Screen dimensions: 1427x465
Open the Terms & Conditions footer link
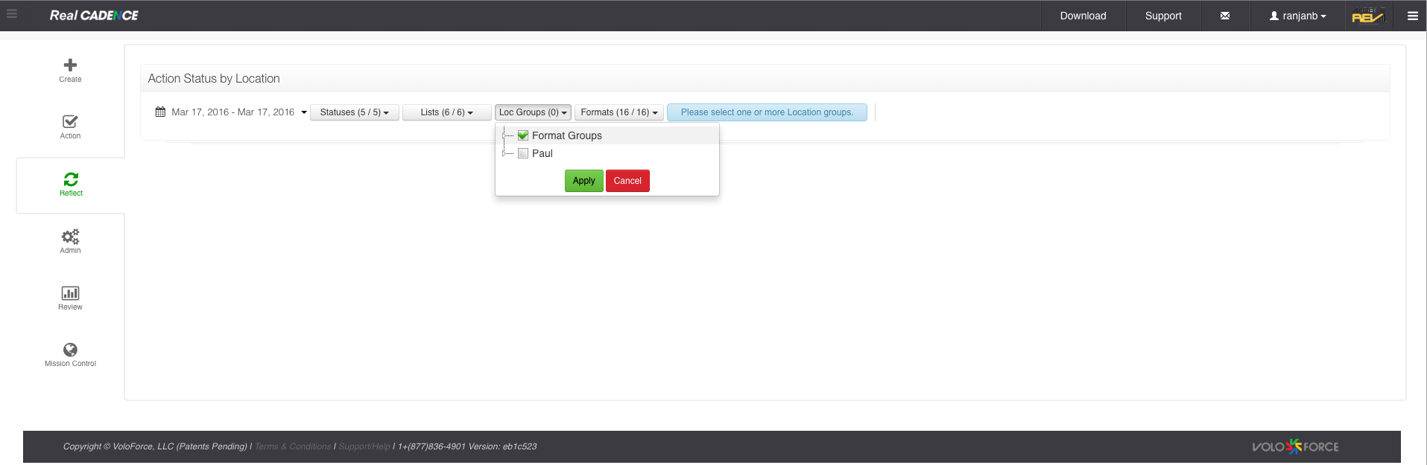pyautogui.click(x=293, y=446)
